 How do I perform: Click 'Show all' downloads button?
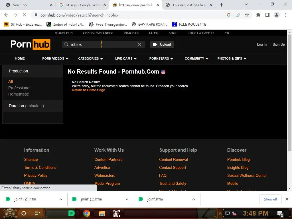[x=270, y=199]
